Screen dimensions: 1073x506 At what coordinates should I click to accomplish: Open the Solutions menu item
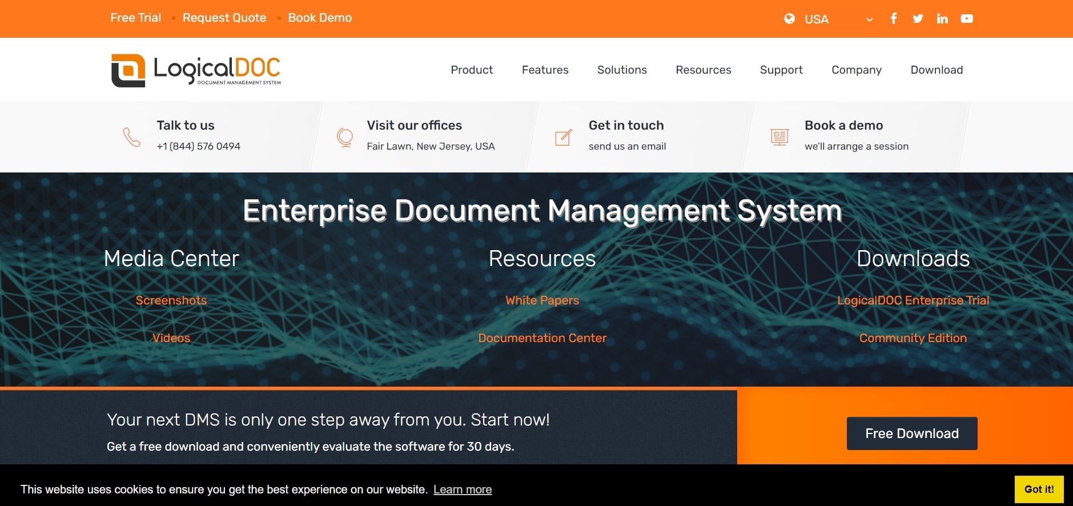point(622,70)
